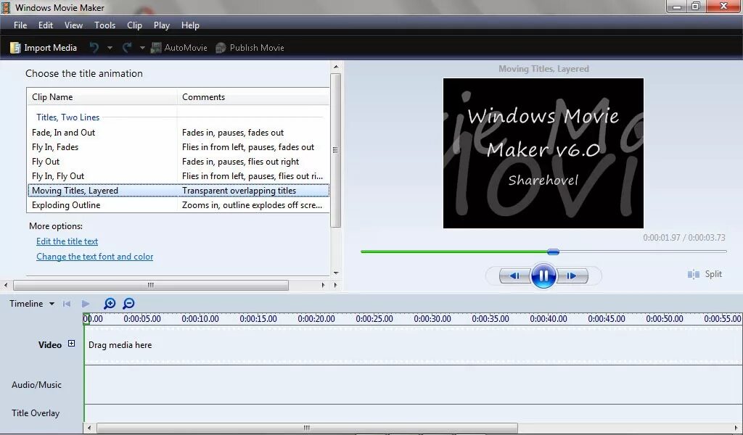
Task: Open the Tools menu
Action: pos(104,25)
